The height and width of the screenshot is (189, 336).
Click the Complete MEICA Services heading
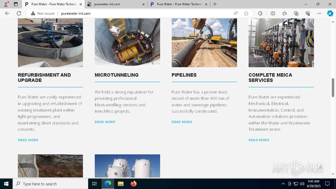tap(270, 78)
